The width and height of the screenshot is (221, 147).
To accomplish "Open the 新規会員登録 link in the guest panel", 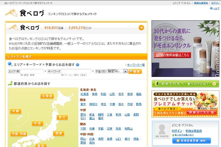I will [194, 131].
